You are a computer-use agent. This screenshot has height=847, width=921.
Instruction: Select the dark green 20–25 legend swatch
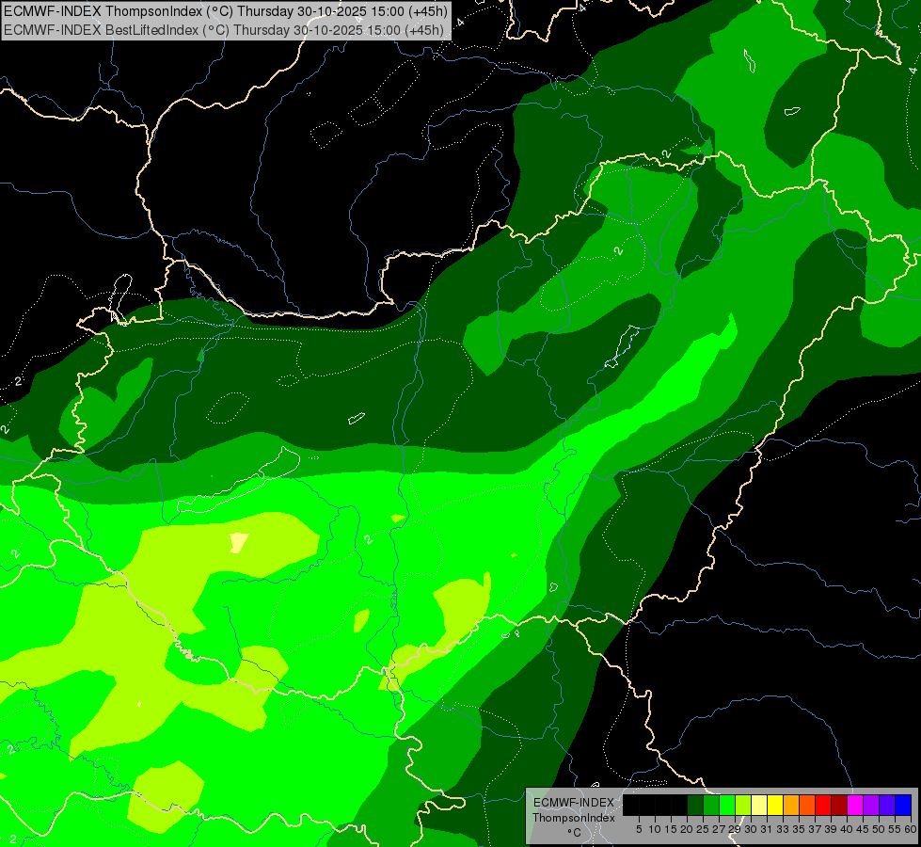[x=695, y=805]
